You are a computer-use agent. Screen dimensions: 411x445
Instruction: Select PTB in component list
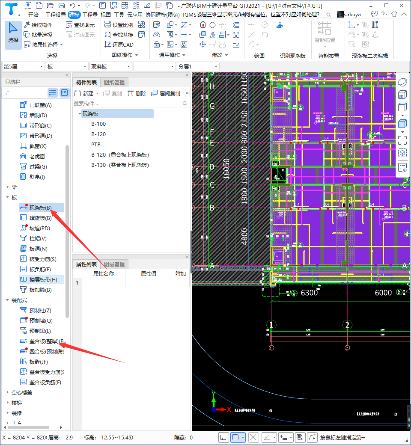tap(96, 145)
